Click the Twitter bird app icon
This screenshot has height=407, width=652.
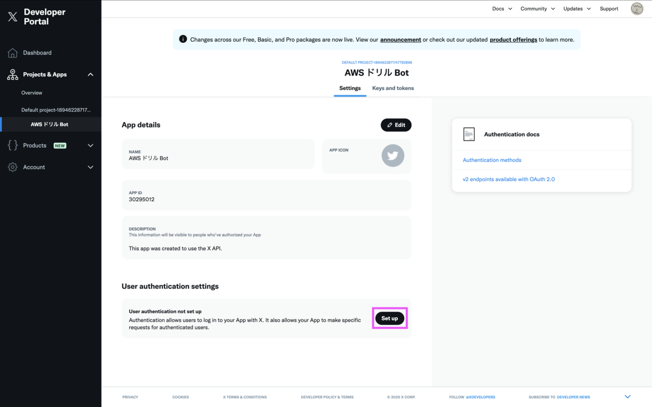point(393,156)
